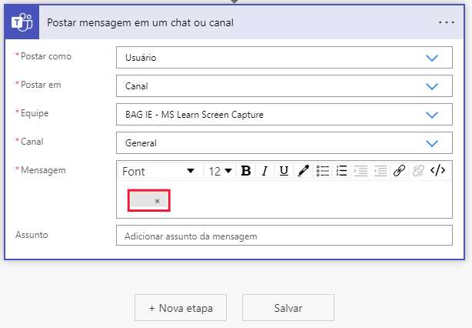Insert a hyperlink in the message

399,171
